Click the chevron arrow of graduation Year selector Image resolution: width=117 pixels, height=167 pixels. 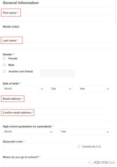pyautogui.click(x=108, y=132)
